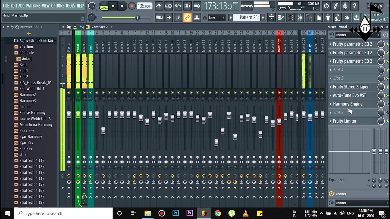The image size is (390, 219).
Task: Open the PATTERNS menu
Action: tap(33, 6)
